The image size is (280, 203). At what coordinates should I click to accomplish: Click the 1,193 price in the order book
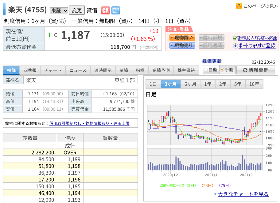coord(74,200)
